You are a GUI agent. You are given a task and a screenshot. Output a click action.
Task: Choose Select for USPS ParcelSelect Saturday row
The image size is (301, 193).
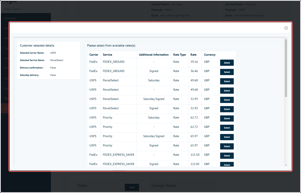click(227, 81)
